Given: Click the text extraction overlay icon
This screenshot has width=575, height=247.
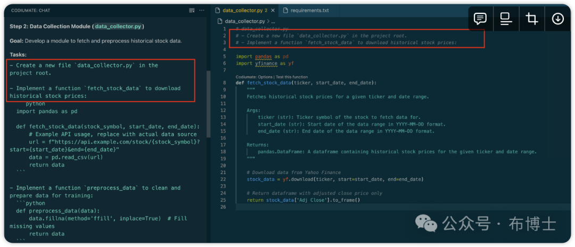Looking at the screenshot, I should coord(506,19).
